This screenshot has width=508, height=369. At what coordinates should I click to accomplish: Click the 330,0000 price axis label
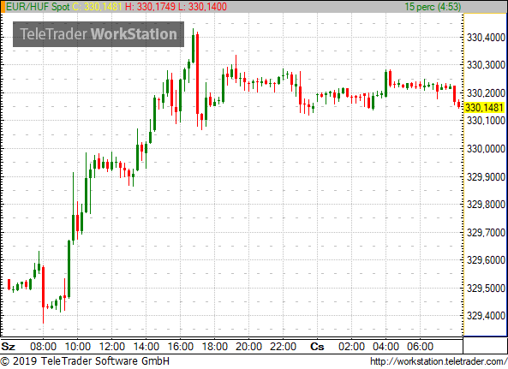point(486,149)
